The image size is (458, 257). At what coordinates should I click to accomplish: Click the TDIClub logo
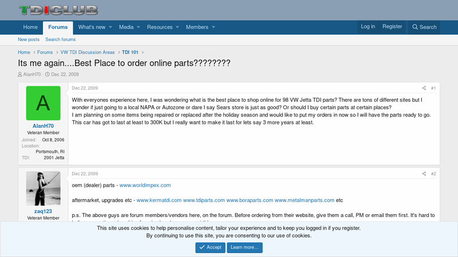point(58,10)
